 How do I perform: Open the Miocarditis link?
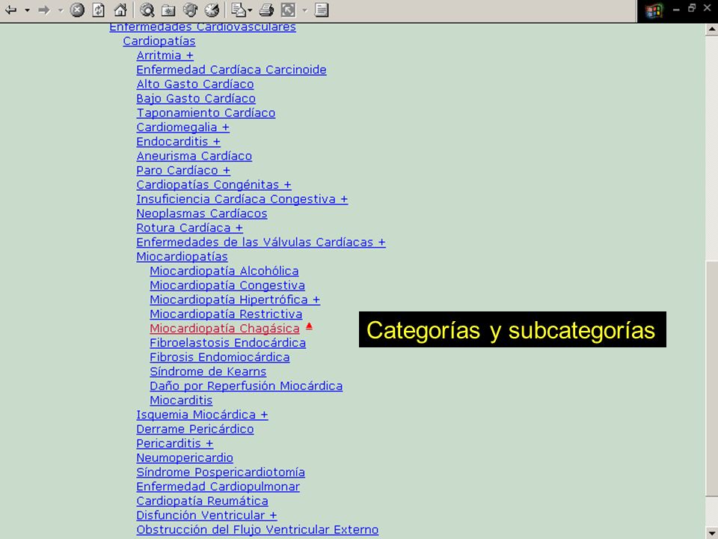click(181, 400)
